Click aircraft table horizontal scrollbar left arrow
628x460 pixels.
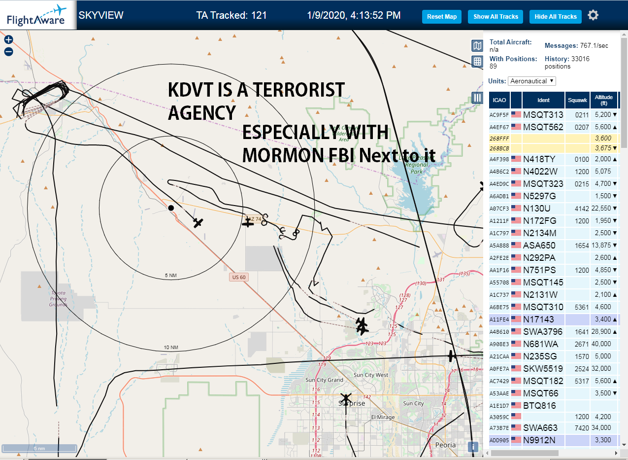point(487,452)
